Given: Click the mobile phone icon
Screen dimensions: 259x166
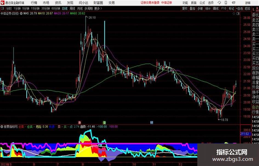Looking at the screenshot, I should [x=226, y=3].
